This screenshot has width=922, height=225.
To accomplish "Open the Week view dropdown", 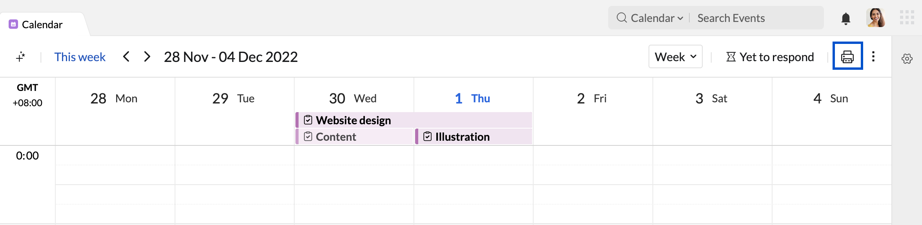I will tap(675, 57).
